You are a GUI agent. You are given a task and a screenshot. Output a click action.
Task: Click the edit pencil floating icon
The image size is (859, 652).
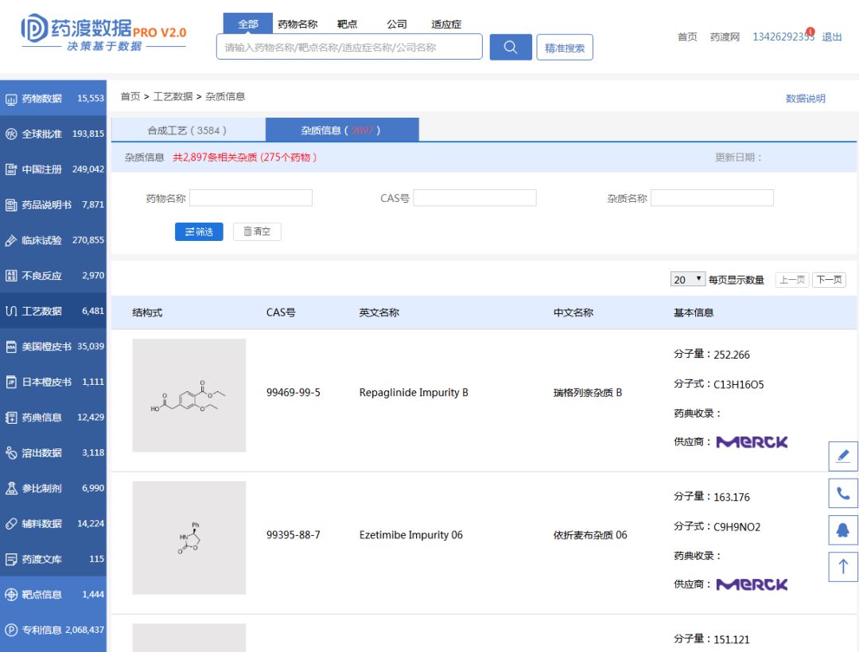pyautogui.click(x=843, y=456)
